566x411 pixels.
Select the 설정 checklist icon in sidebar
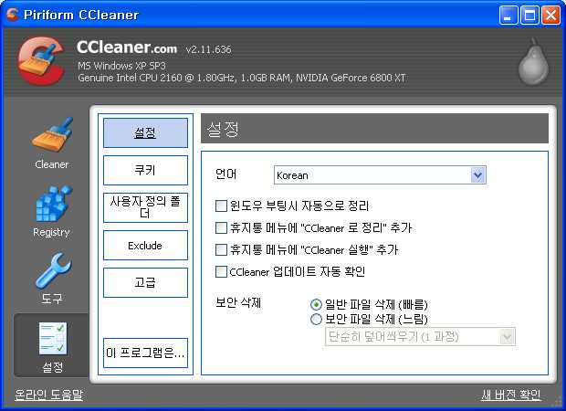click(53, 338)
